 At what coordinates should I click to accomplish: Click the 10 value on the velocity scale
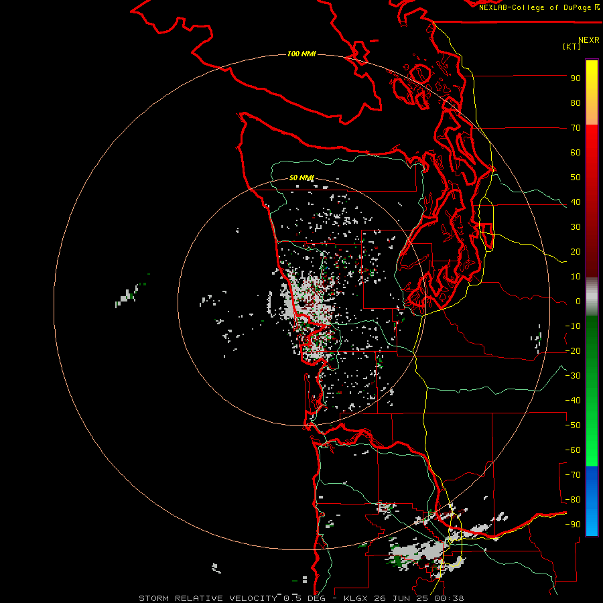pos(576,277)
